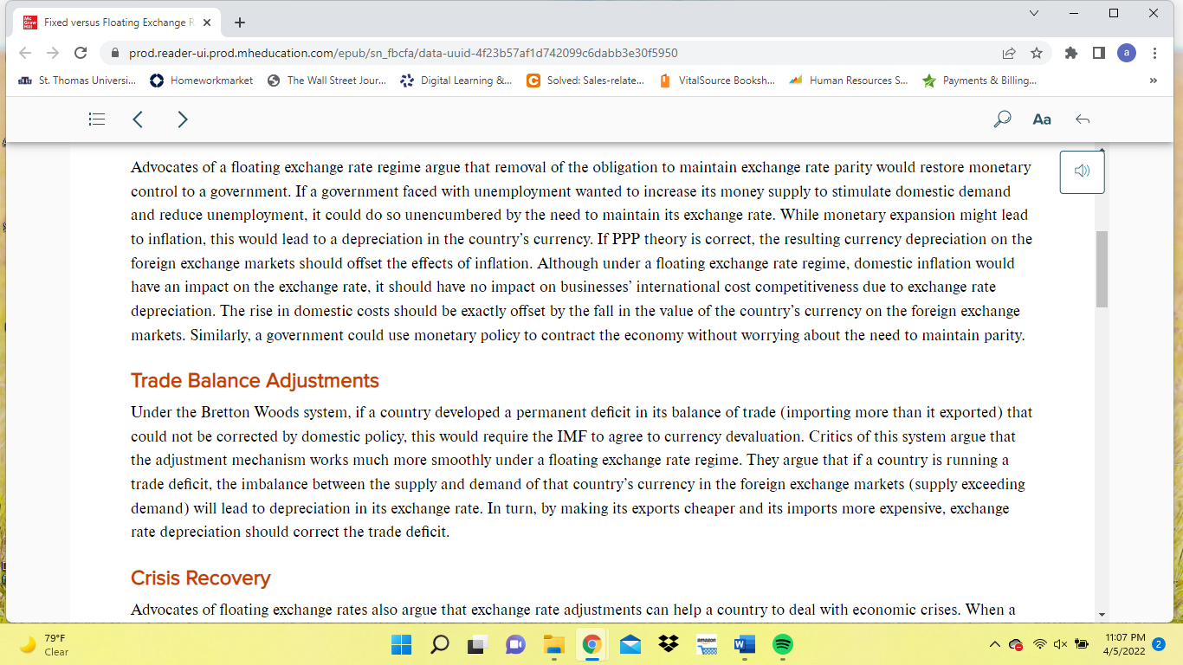Open taskbar search

(x=439, y=644)
